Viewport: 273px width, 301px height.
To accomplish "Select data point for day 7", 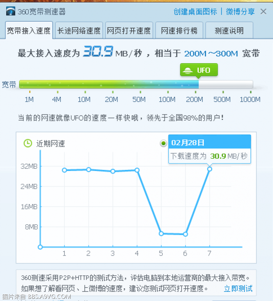I will [x=210, y=169].
